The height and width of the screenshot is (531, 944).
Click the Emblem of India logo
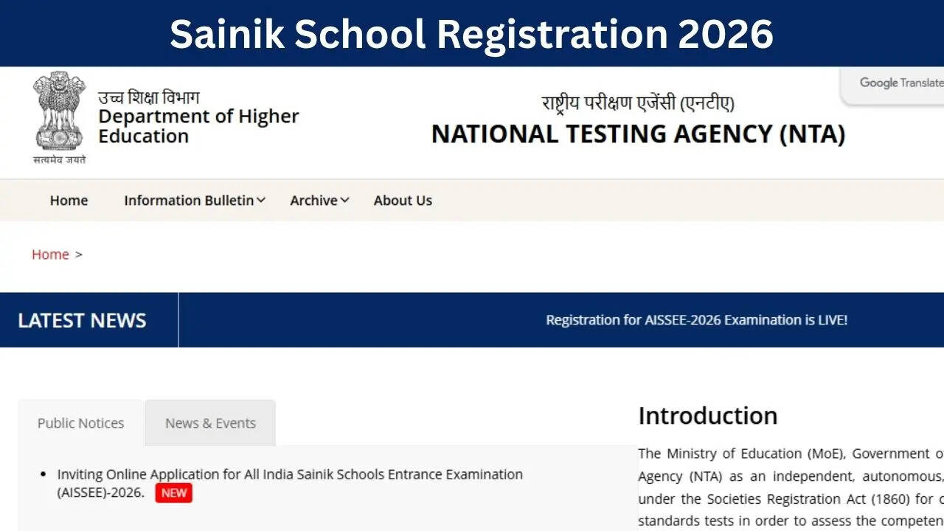(x=59, y=111)
